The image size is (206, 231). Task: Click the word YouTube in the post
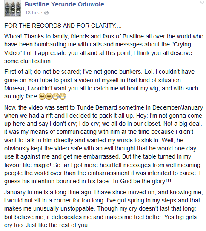(x=40, y=80)
